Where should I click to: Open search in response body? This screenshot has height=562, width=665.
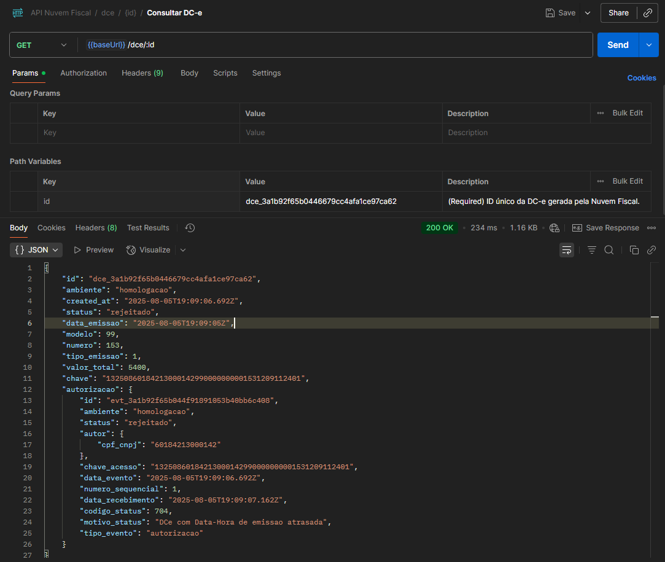[609, 250]
